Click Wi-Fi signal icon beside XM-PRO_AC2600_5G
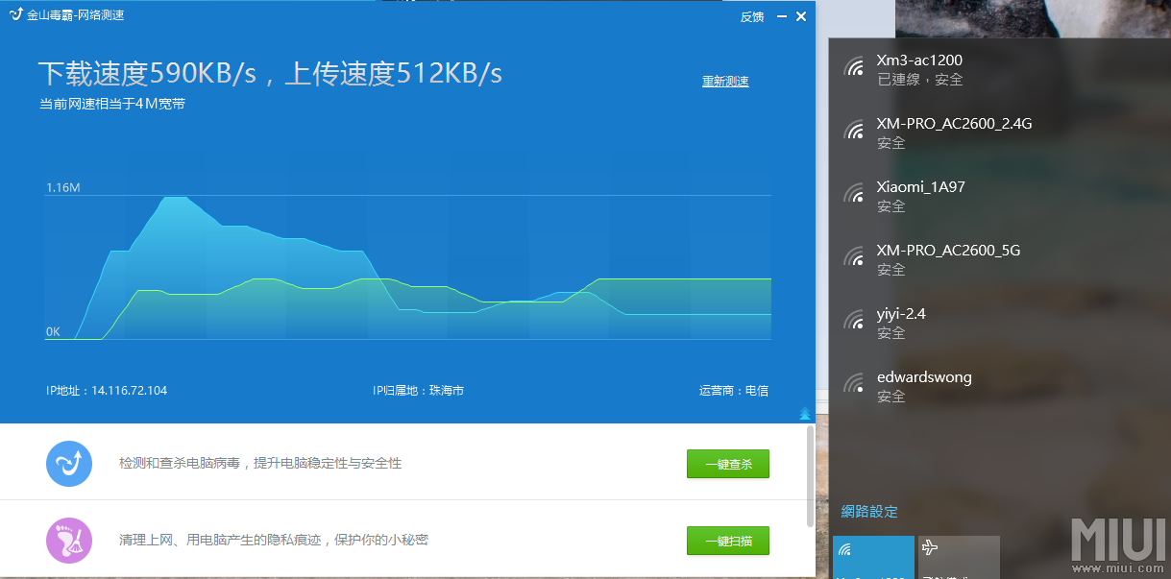This screenshot has height=579, width=1171. tap(853, 256)
